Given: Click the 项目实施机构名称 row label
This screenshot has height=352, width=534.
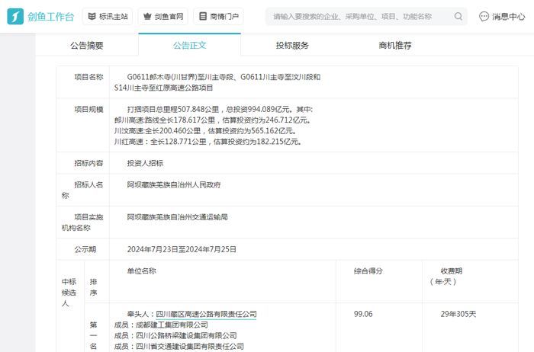Looking at the screenshot, I should click(x=82, y=222).
